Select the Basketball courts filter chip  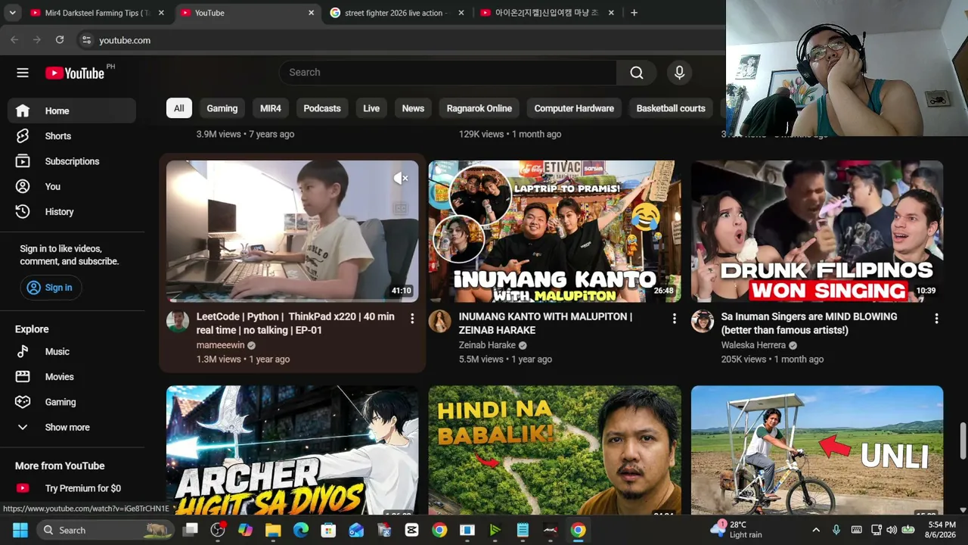click(671, 108)
